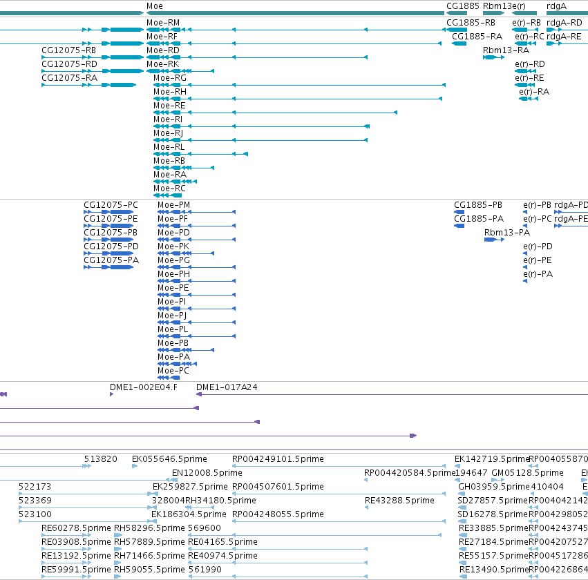The height and width of the screenshot is (580, 588).
Task: Click the GM05128.5prime EST label
Action: [x=527, y=473]
